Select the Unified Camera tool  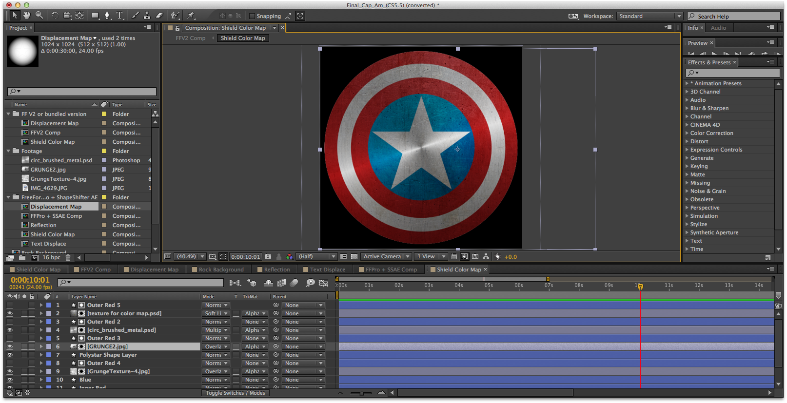[x=67, y=16]
